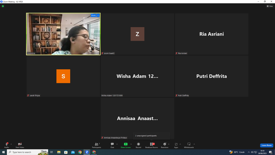Click the taskbar clock and date

tap(262, 152)
